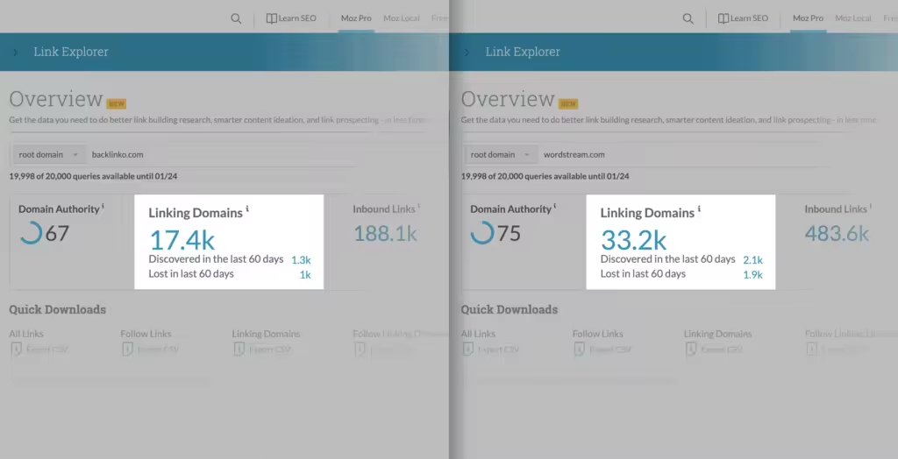Expand Link Explorer chevron in wordstream.com window
Image resolution: width=898 pixels, height=459 pixels.
(467, 52)
